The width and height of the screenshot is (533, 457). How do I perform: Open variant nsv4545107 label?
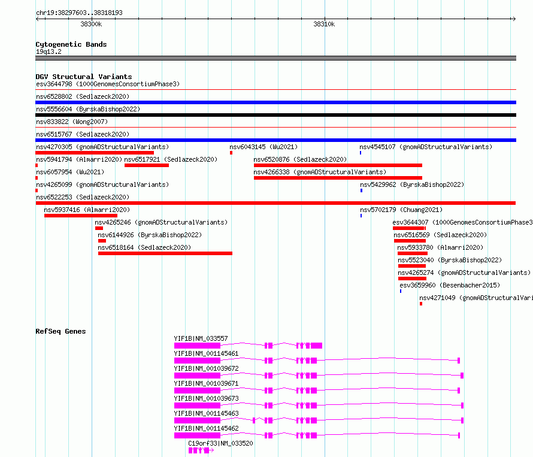pyautogui.click(x=426, y=147)
